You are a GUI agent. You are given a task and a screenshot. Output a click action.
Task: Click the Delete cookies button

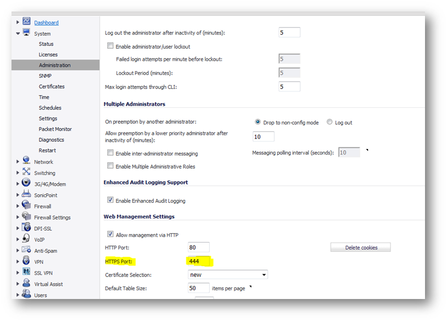[x=360, y=248]
